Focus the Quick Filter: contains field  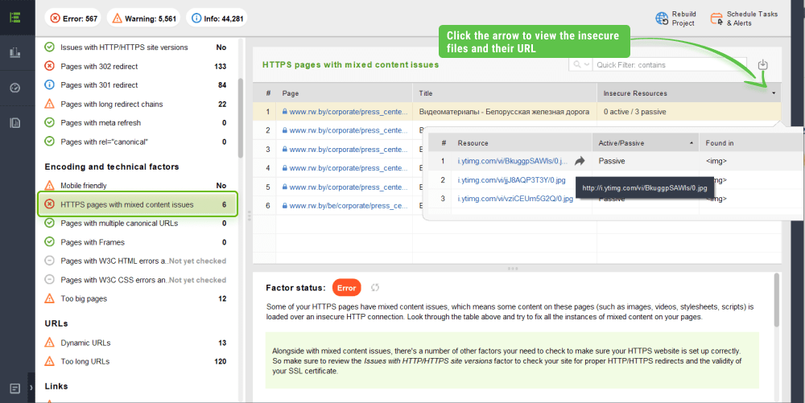[669, 64]
